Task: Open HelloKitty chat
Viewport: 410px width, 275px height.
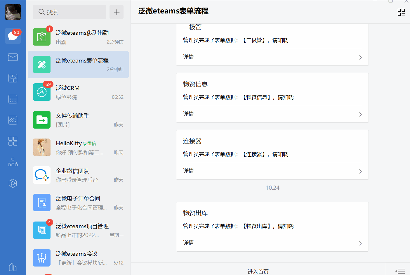Action: tap(78, 148)
